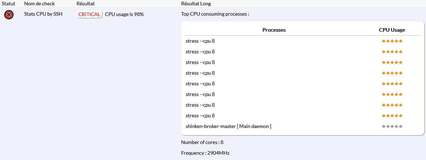Select the Résultat column header
The image size is (426, 160).
[86, 4]
